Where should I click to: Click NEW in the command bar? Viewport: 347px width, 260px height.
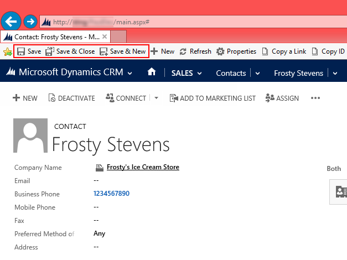click(x=25, y=98)
